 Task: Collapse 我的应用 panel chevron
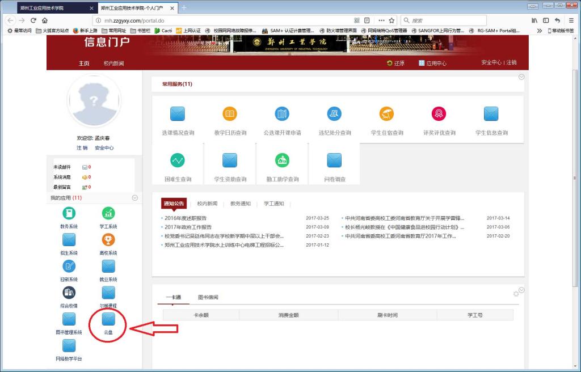pos(135,198)
